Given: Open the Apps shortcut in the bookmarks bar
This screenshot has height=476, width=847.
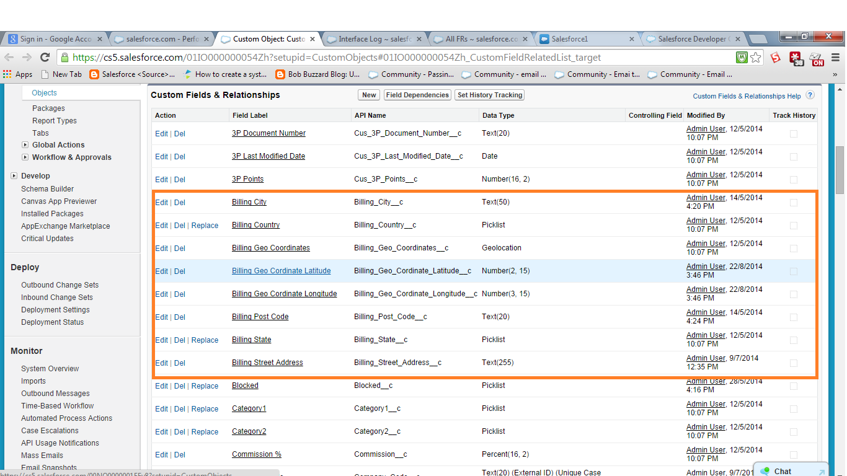Looking at the screenshot, I should pos(18,74).
